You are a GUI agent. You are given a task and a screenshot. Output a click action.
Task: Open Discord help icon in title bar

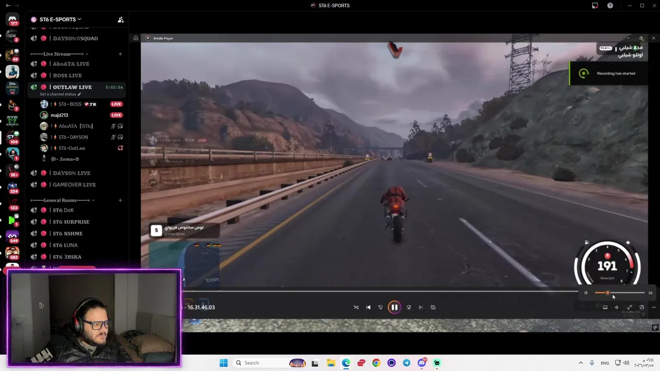[x=610, y=5]
